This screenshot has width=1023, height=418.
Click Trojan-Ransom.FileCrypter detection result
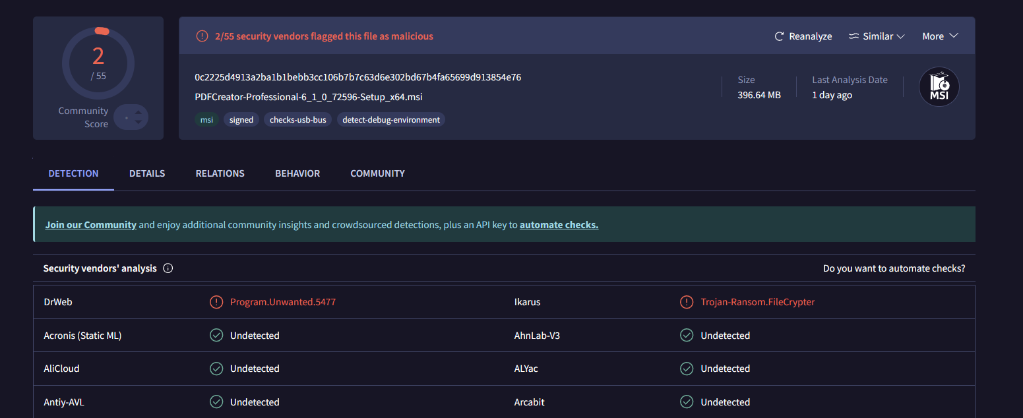coord(758,302)
